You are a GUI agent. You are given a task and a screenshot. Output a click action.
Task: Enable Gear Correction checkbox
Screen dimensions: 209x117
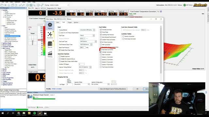pos(101,55)
